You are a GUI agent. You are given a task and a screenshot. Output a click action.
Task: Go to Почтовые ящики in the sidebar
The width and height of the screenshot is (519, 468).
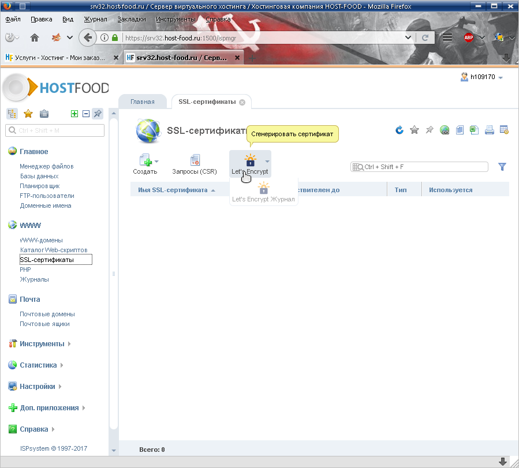[44, 324]
